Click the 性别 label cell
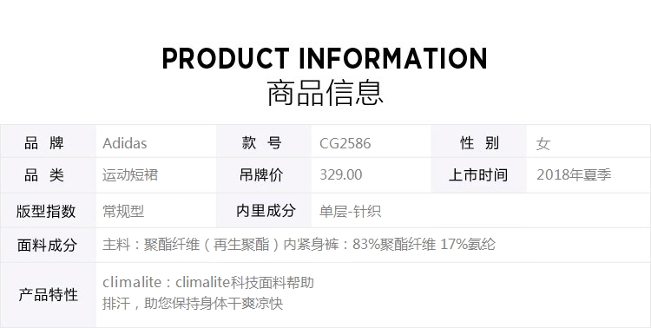Viewport: 651px width, 328px height. point(478,141)
